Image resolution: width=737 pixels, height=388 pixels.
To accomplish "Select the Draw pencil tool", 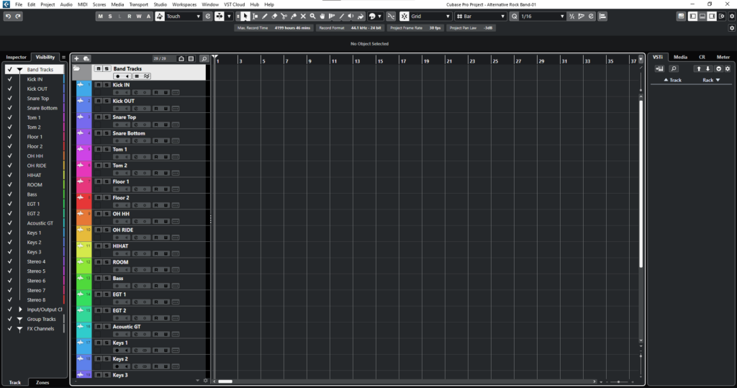I will 265,17.
